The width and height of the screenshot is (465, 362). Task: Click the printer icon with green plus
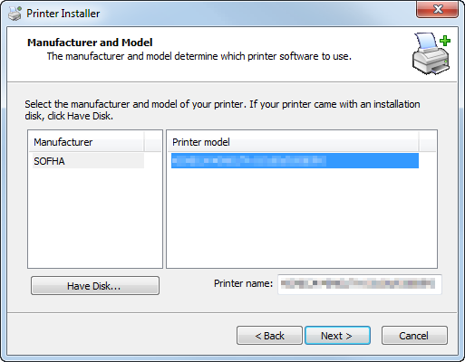[x=431, y=53]
